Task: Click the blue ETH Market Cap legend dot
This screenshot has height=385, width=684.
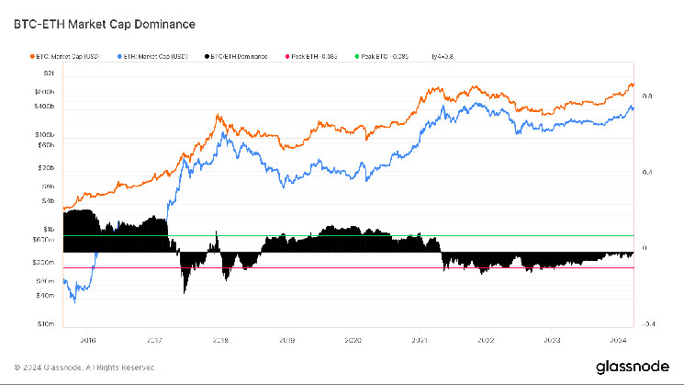Action: (x=120, y=57)
